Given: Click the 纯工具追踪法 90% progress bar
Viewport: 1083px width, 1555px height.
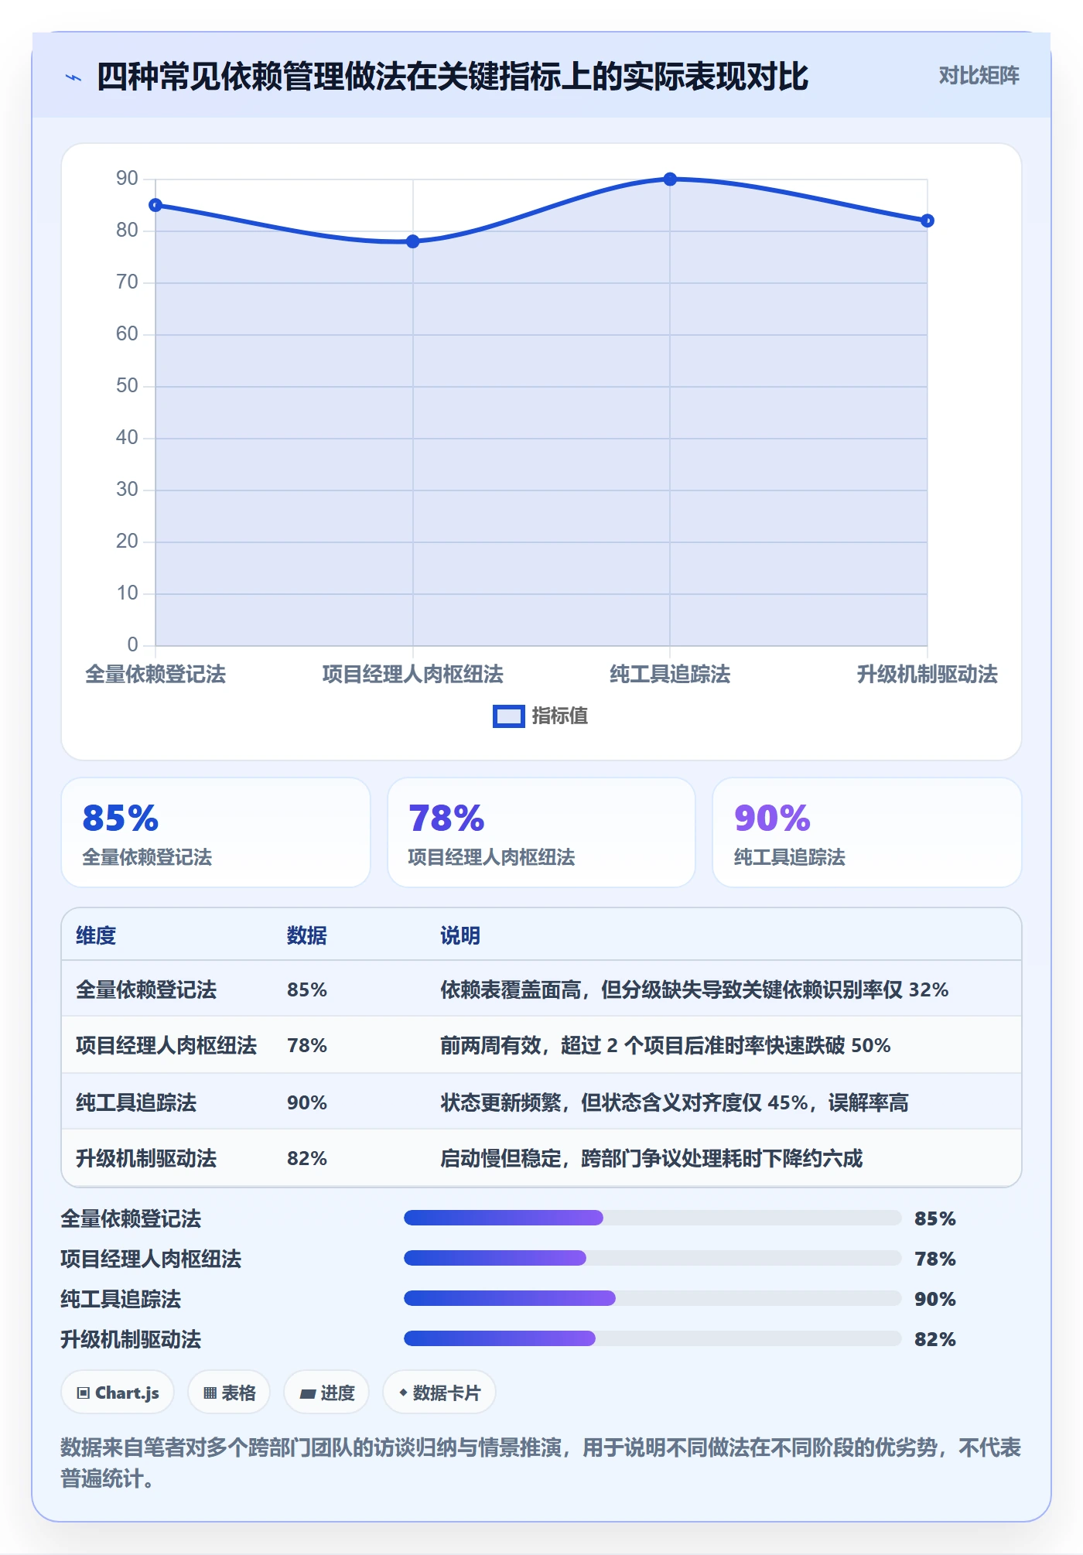Looking at the screenshot, I should pyautogui.click(x=652, y=1298).
